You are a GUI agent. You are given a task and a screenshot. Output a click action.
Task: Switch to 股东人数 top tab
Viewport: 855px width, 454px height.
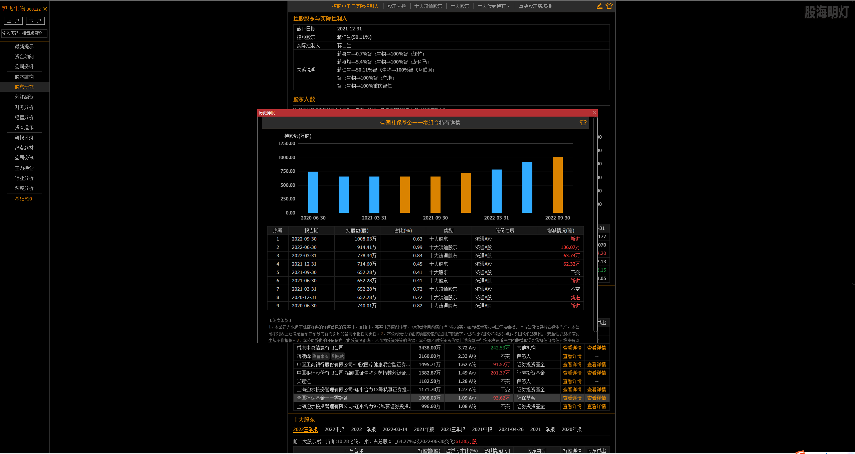click(396, 6)
